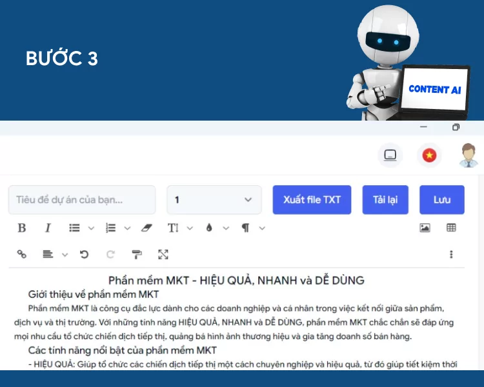Click the Tải lại button
The height and width of the screenshot is (387, 484).
point(385,200)
